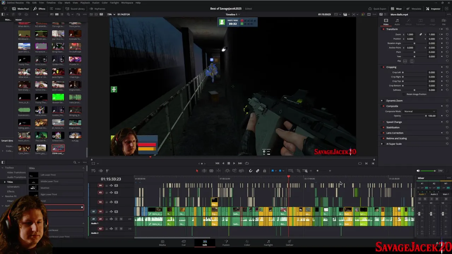Expand Retime and Scaling section
Screen dimensions: 452x254
point(396,138)
